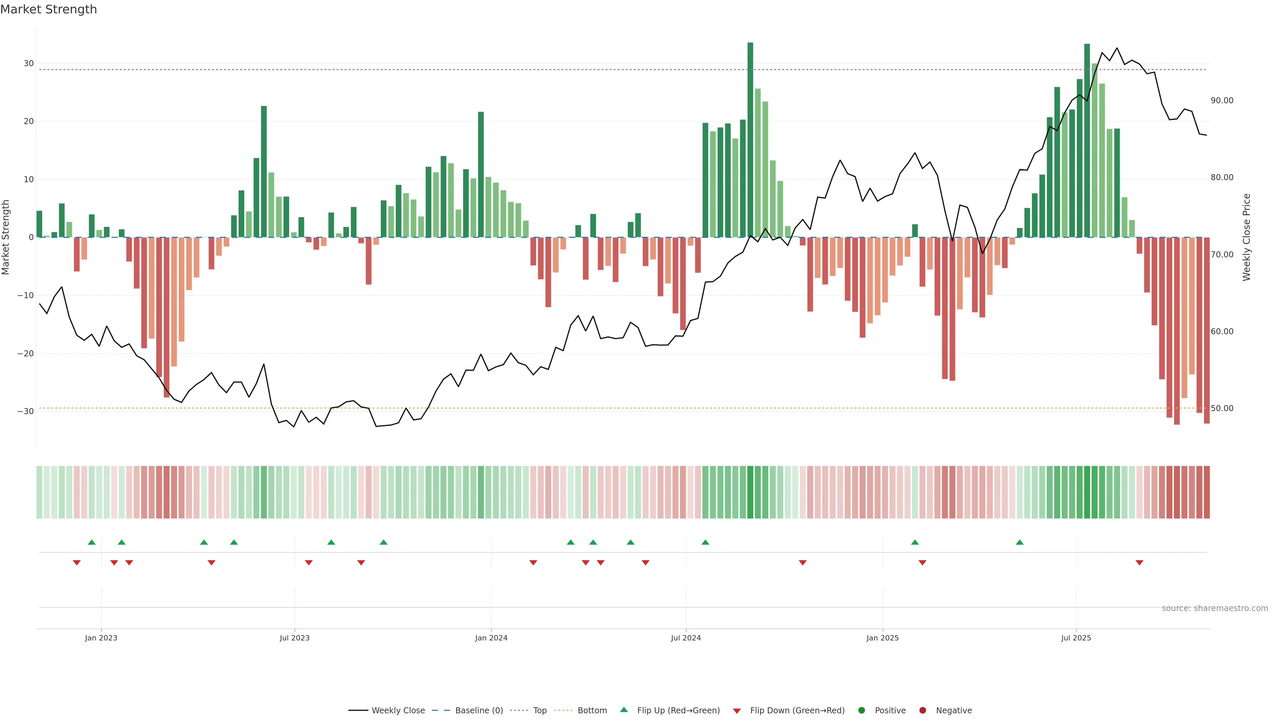Click the rightmost green flip-up triangle marker
The width and height of the screenshot is (1285, 722).
pos(1020,542)
